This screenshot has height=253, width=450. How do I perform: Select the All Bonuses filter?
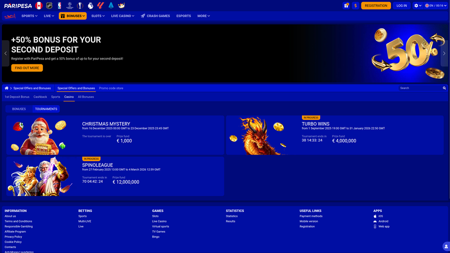point(86,97)
